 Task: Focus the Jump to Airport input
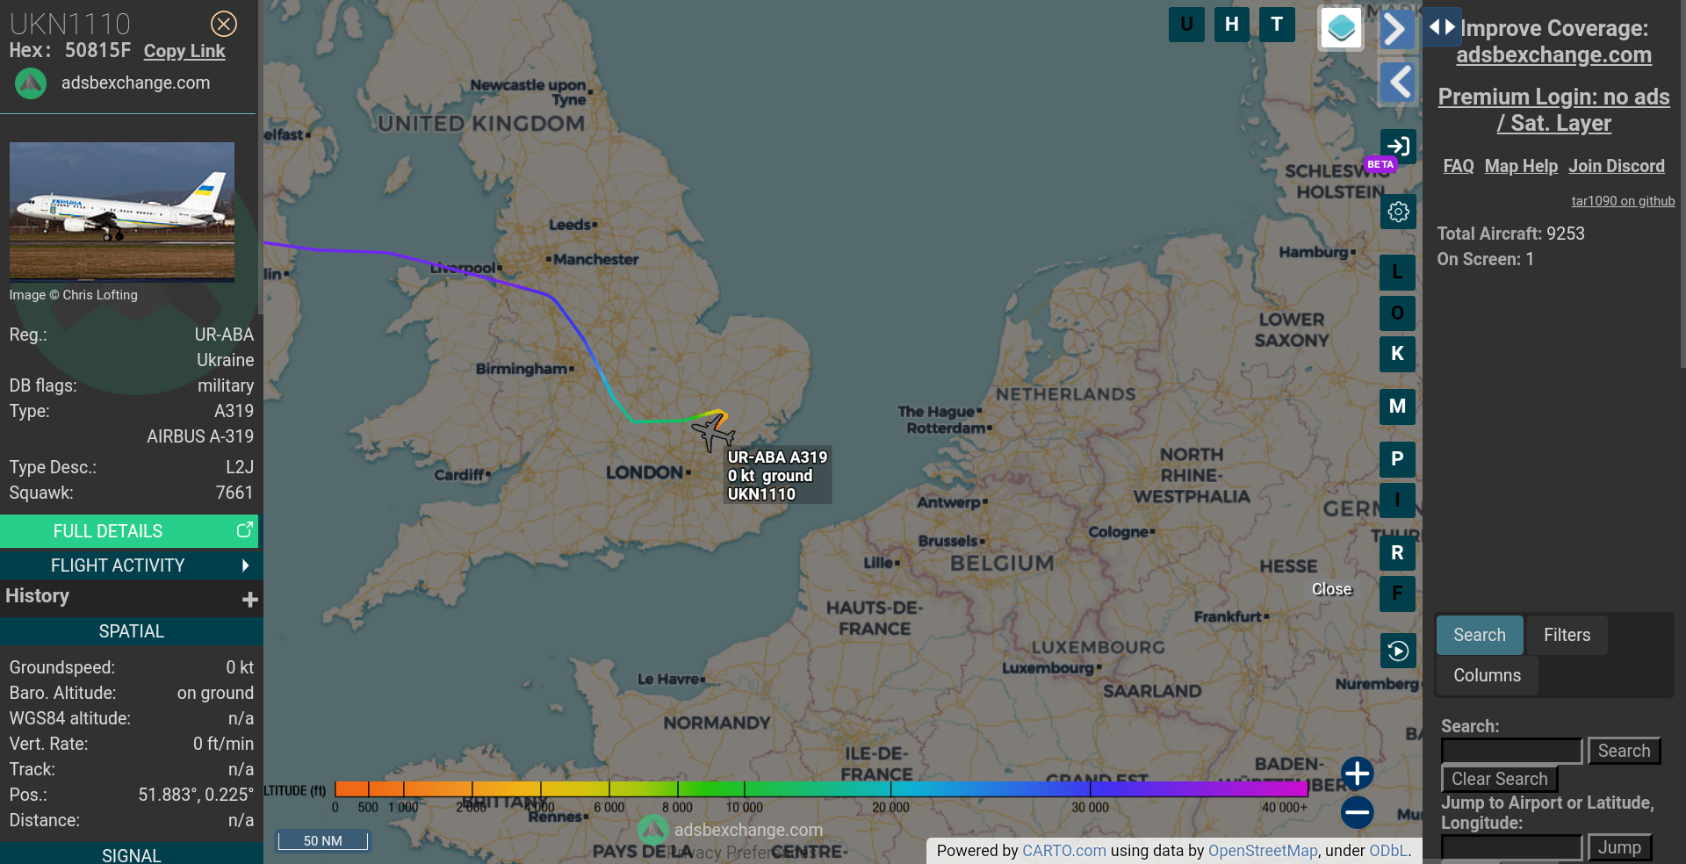pyautogui.click(x=1511, y=847)
